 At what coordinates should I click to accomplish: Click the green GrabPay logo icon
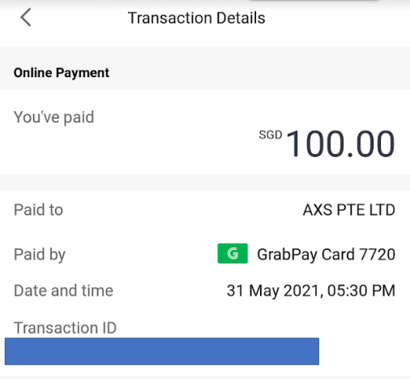pyautogui.click(x=233, y=253)
